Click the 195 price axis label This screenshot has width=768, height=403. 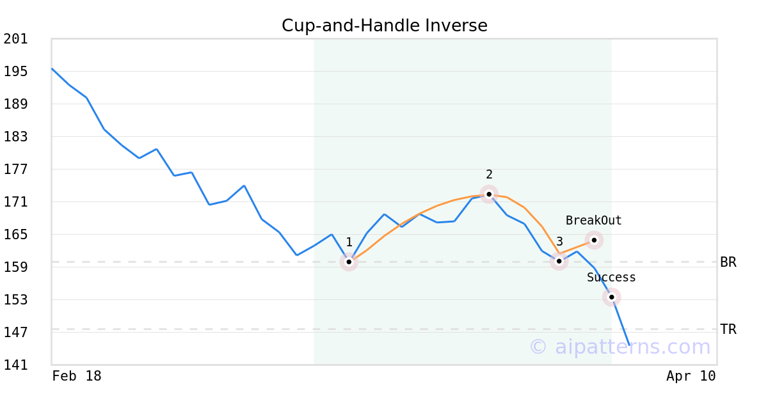(x=16, y=72)
